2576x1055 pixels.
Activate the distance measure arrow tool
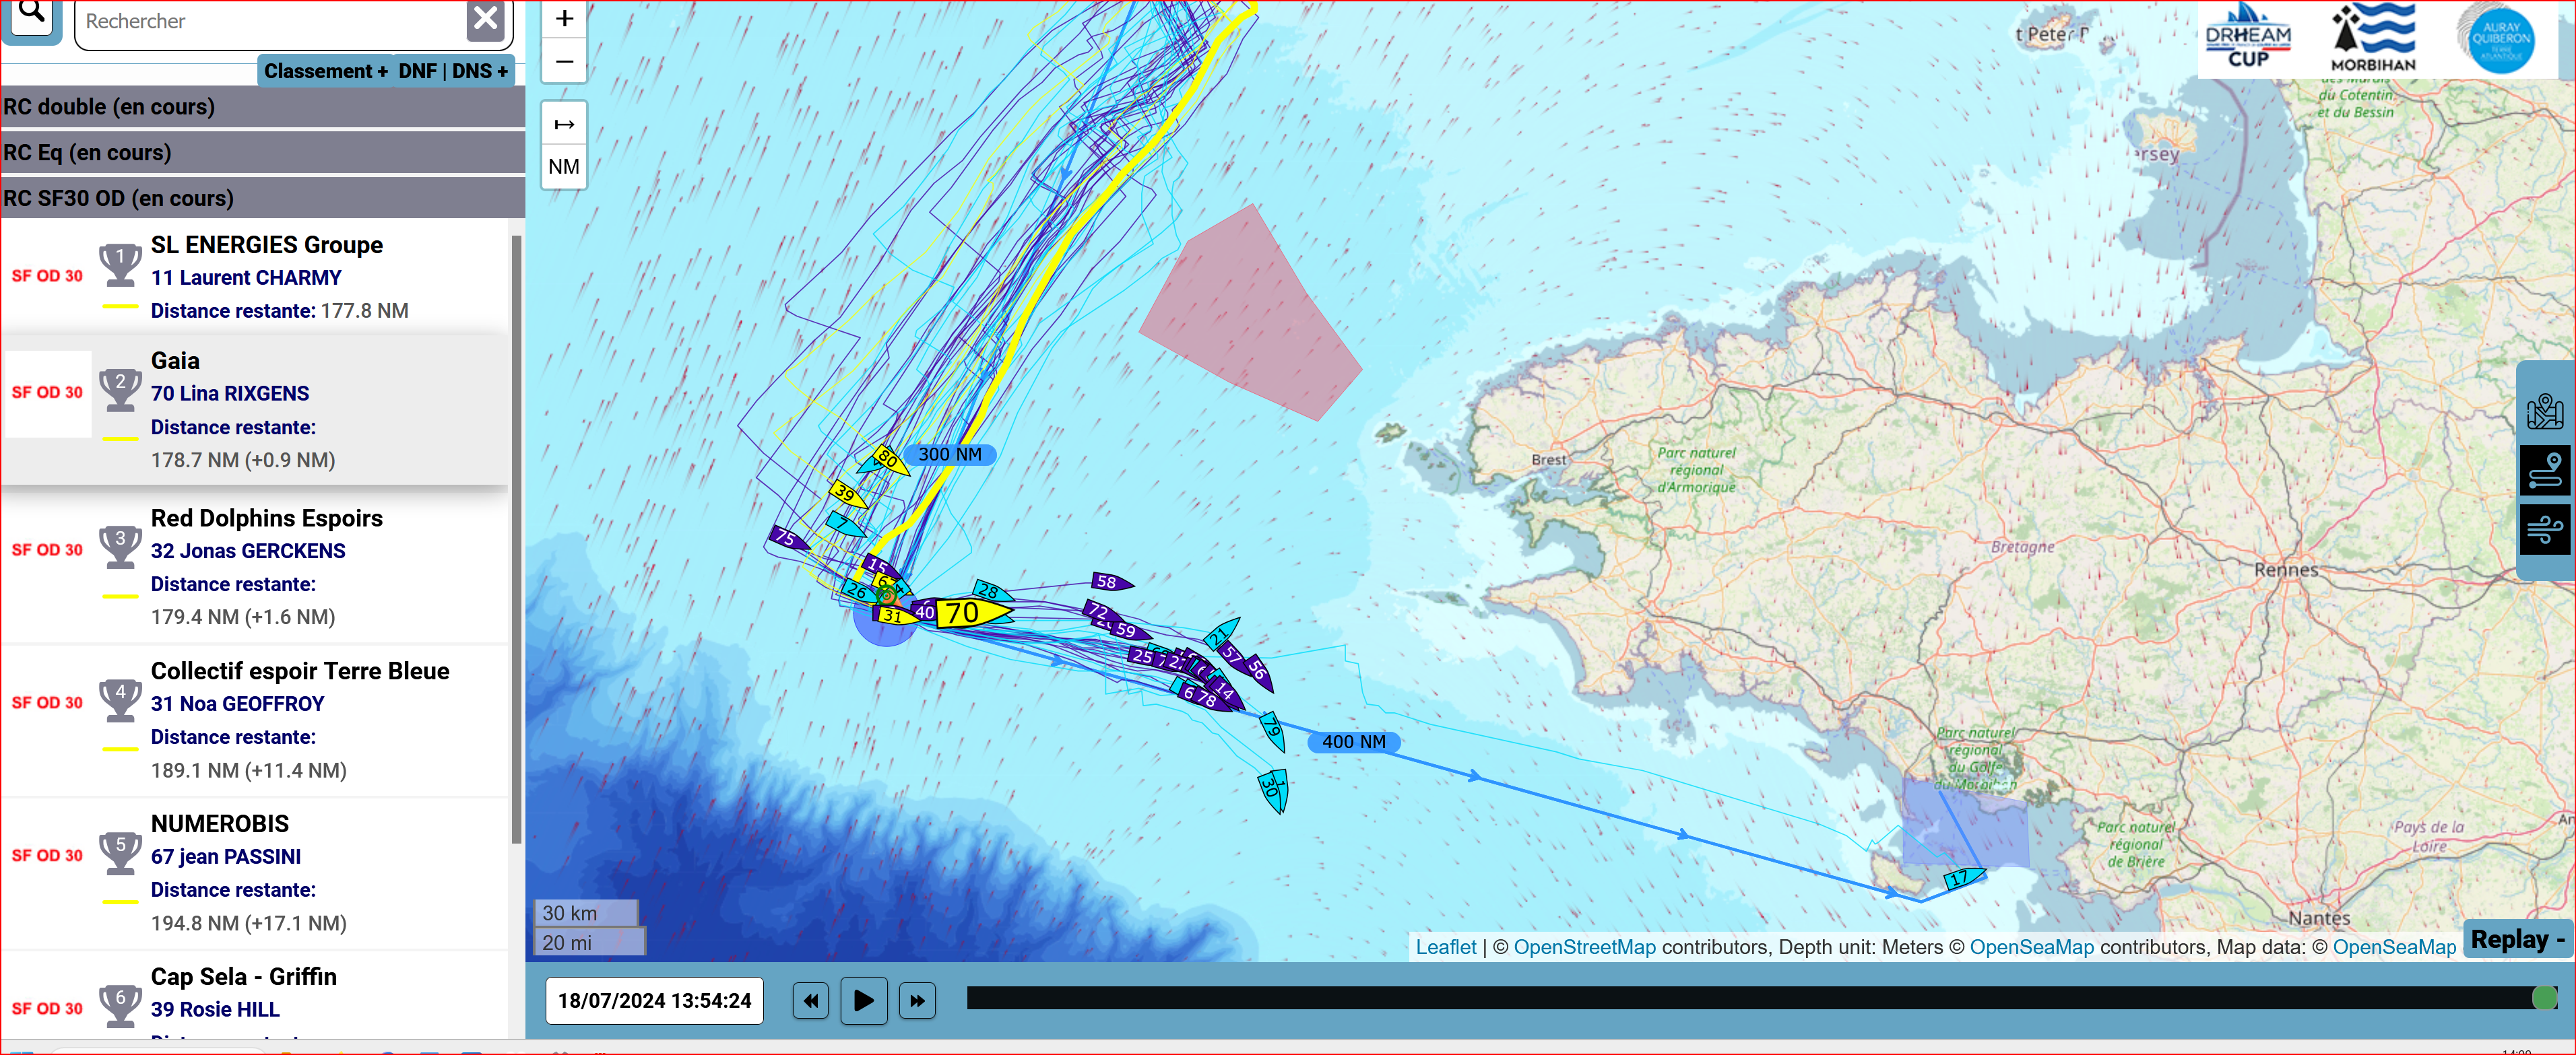click(564, 124)
